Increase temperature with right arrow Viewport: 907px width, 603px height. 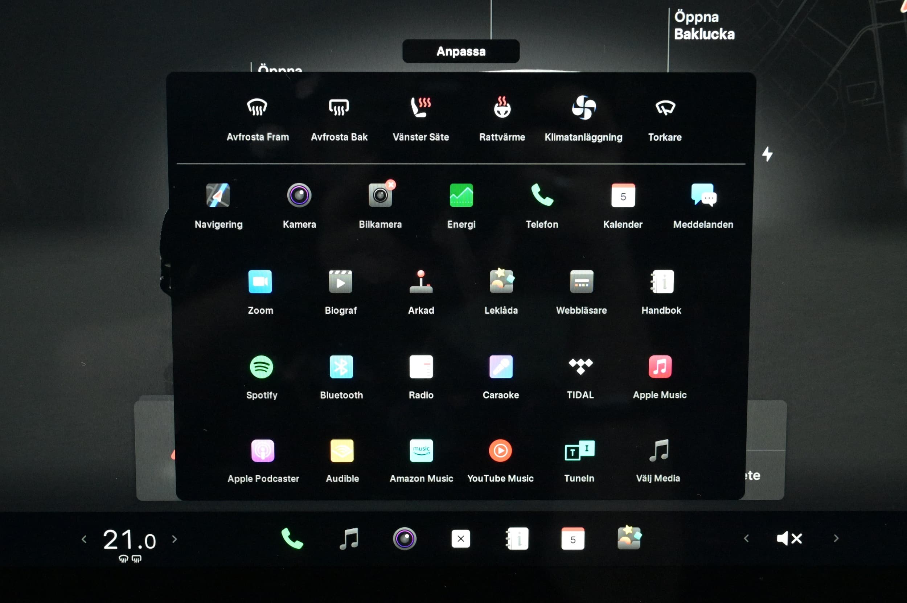point(174,539)
